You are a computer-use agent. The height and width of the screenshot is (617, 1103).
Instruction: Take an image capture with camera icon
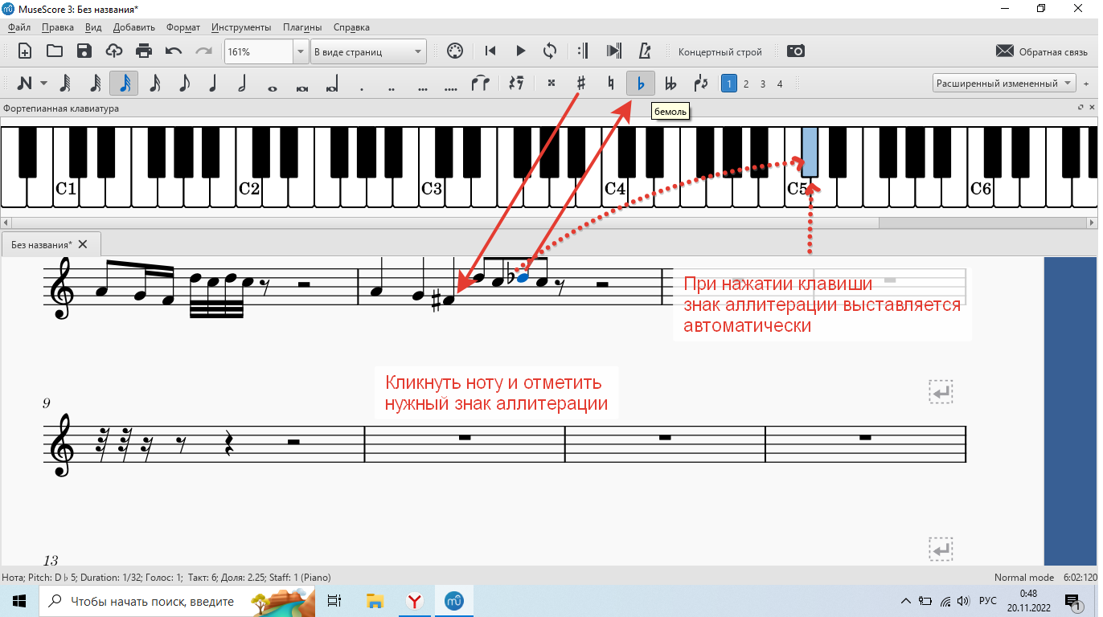[x=795, y=51]
